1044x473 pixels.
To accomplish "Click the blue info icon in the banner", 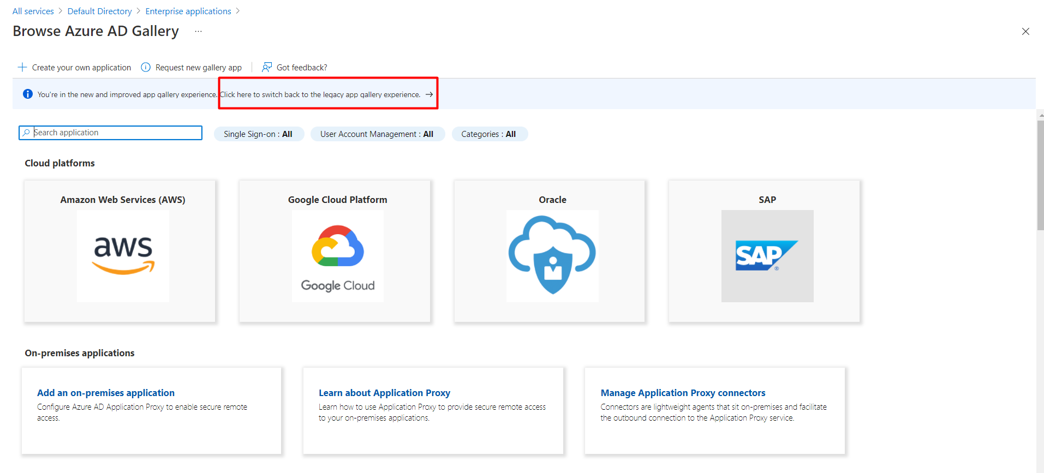I will click(28, 94).
